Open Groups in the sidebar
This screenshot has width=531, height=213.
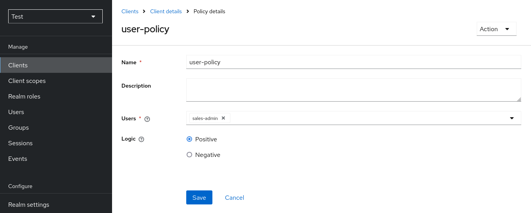point(18,127)
